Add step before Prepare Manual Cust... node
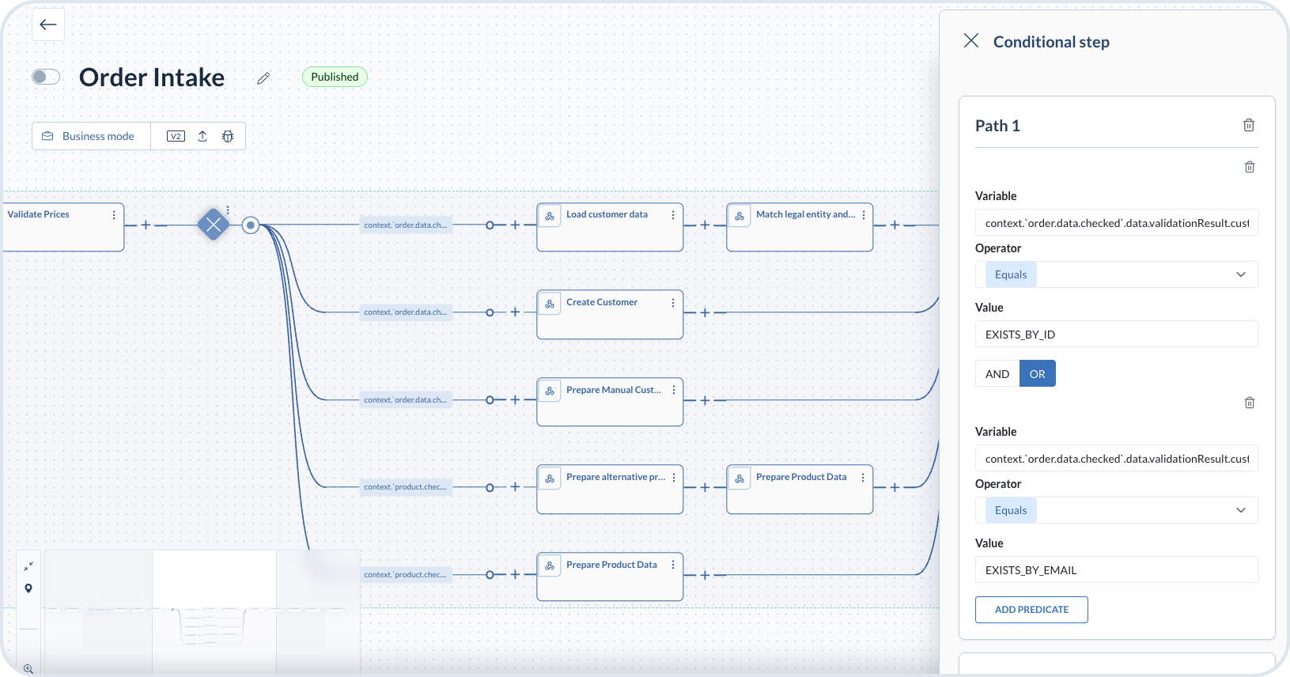This screenshot has width=1290, height=677. (x=515, y=400)
